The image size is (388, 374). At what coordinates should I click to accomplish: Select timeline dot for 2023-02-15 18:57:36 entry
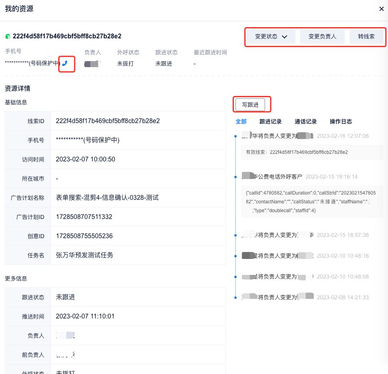click(236, 235)
